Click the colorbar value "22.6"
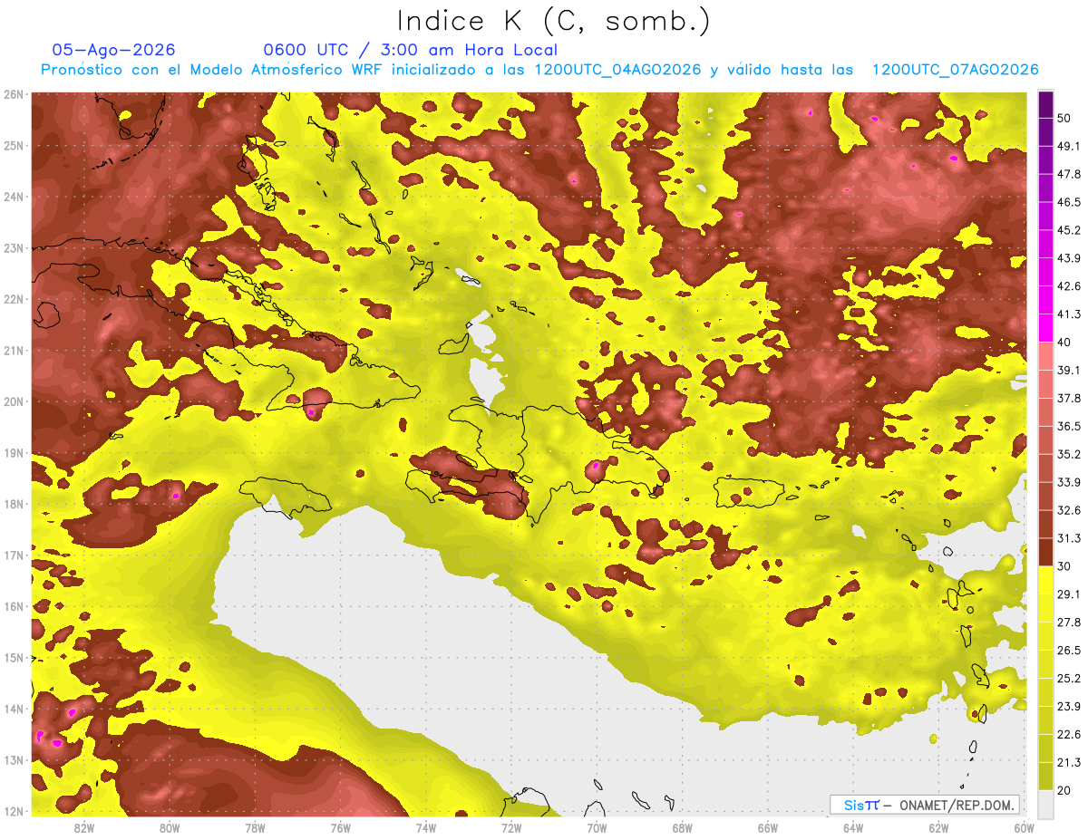The width and height of the screenshot is (1088, 840). (x=1068, y=734)
